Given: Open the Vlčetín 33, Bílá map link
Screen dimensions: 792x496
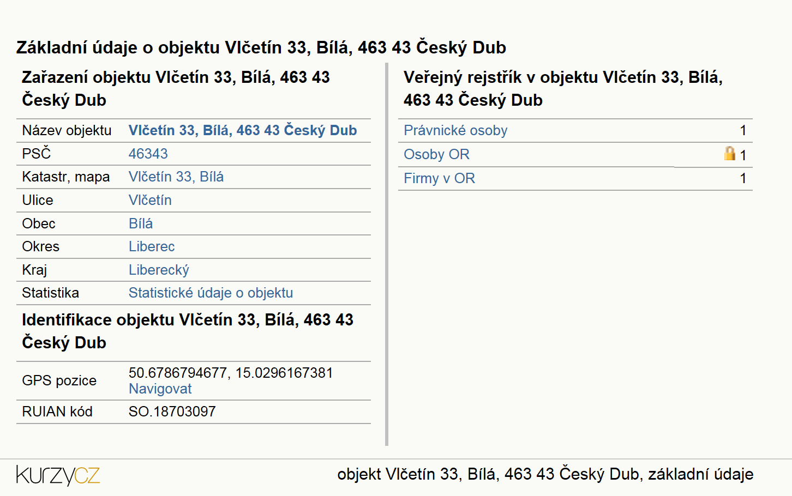Looking at the screenshot, I should click(x=176, y=177).
